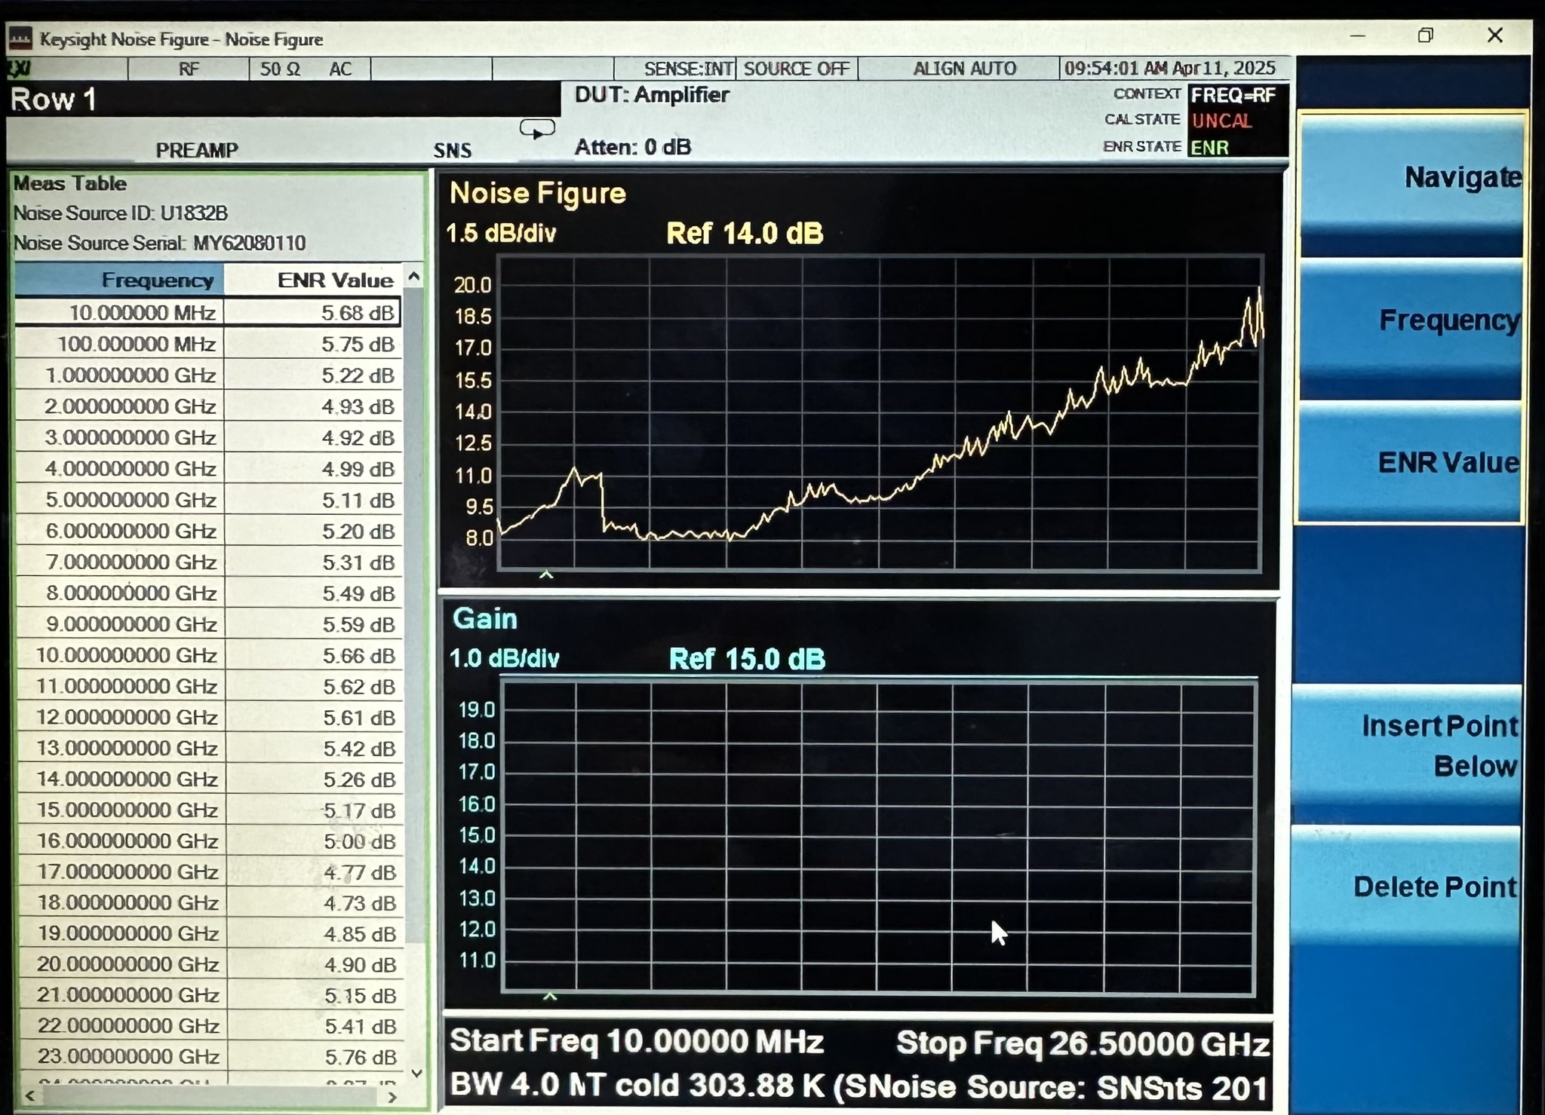Click the 4.99 dB ENR value
The height and width of the screenshot is (1115, 1545).
tap(358, 469)
